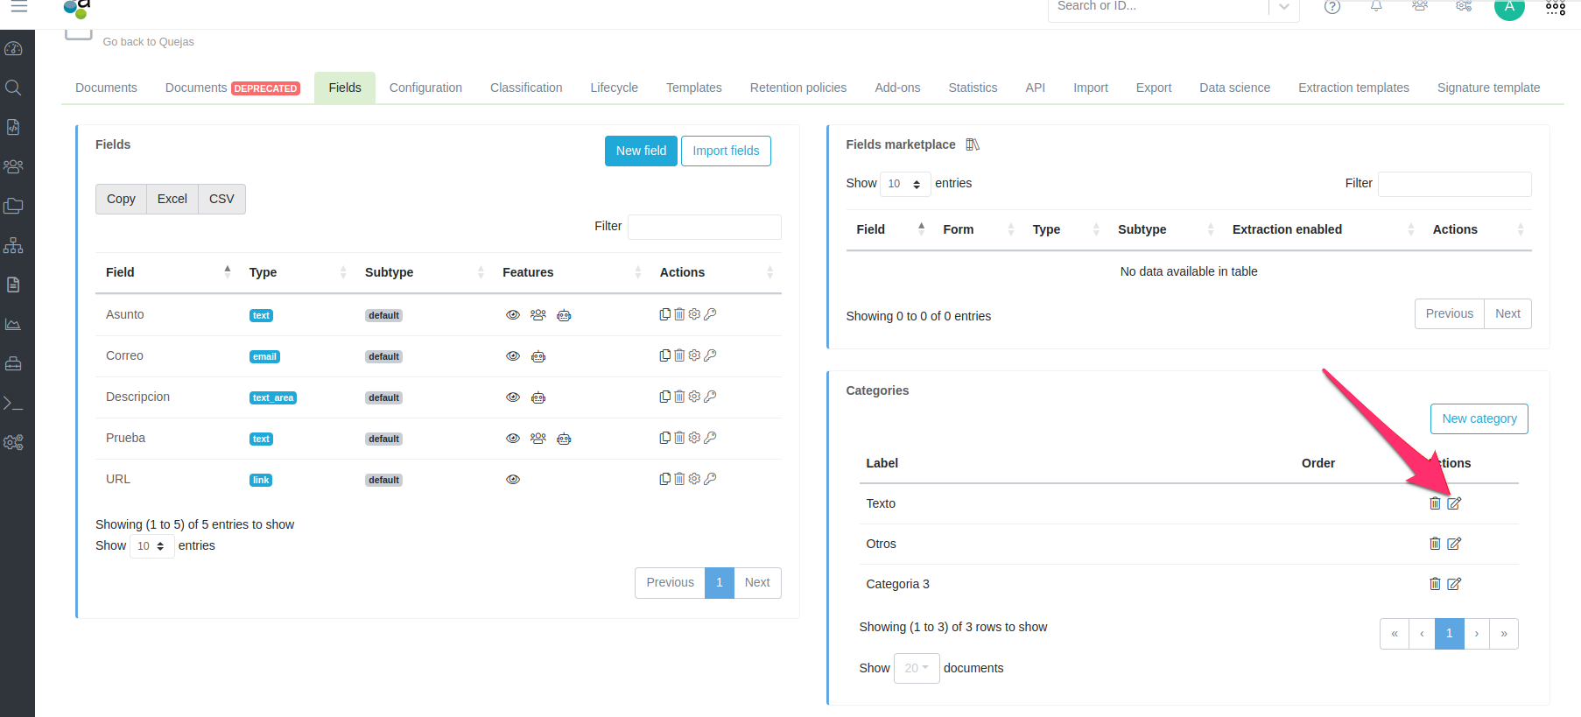Screen dimensions: 1581x717
Task: Click the key icon for Prueba field
Action: tap(710, 438)
